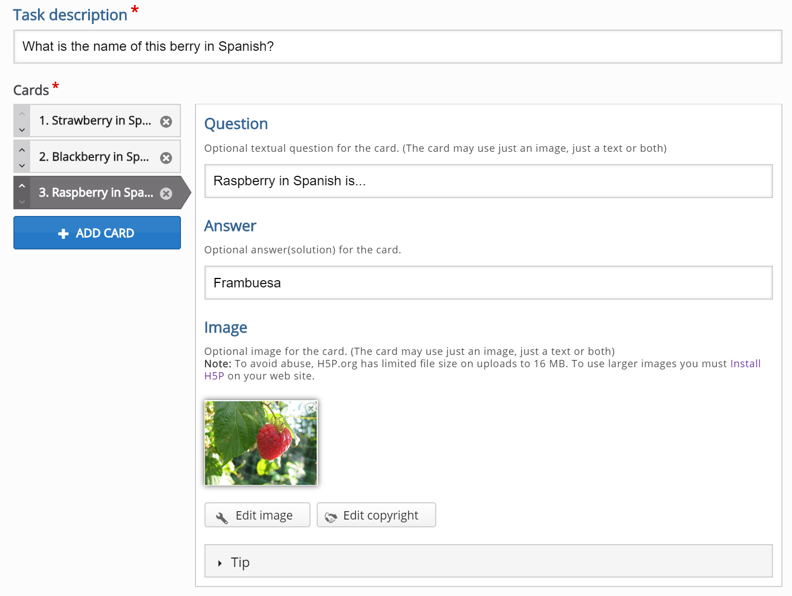Remove the Raspberry card via its X icon
The height and width of the screenshot is (596, 792).
point(166,194)
